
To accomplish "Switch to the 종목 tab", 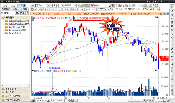I will [x=5, y=6].
